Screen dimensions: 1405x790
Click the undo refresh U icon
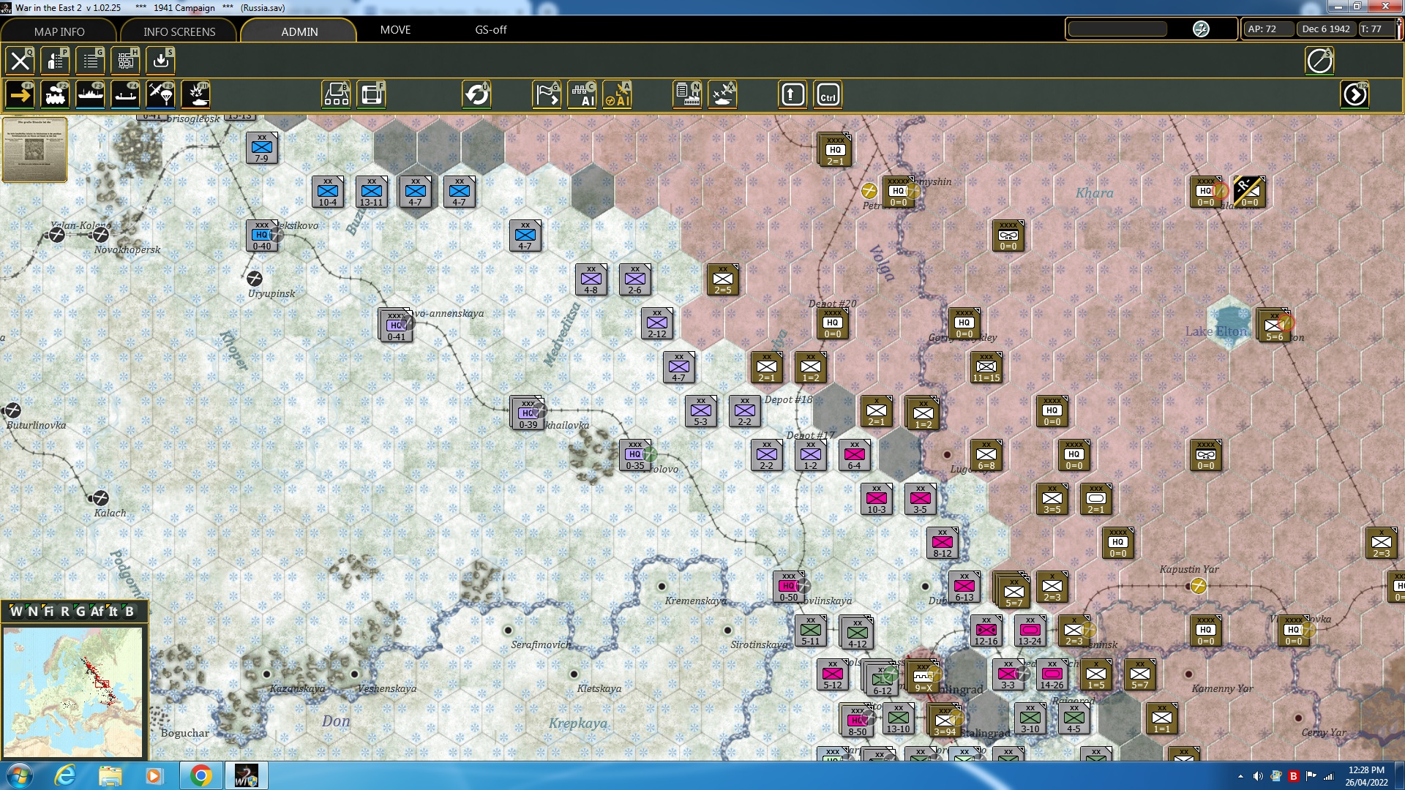477,95
